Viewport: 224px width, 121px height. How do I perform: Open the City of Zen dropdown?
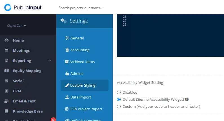click(x=17, y=26)
